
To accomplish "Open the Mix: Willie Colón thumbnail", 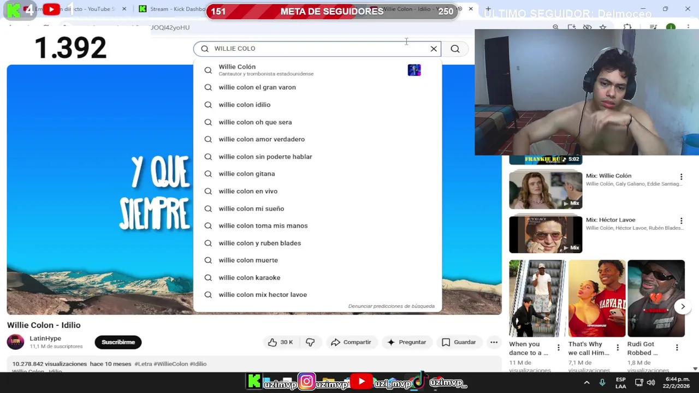I will click(546, 190).
